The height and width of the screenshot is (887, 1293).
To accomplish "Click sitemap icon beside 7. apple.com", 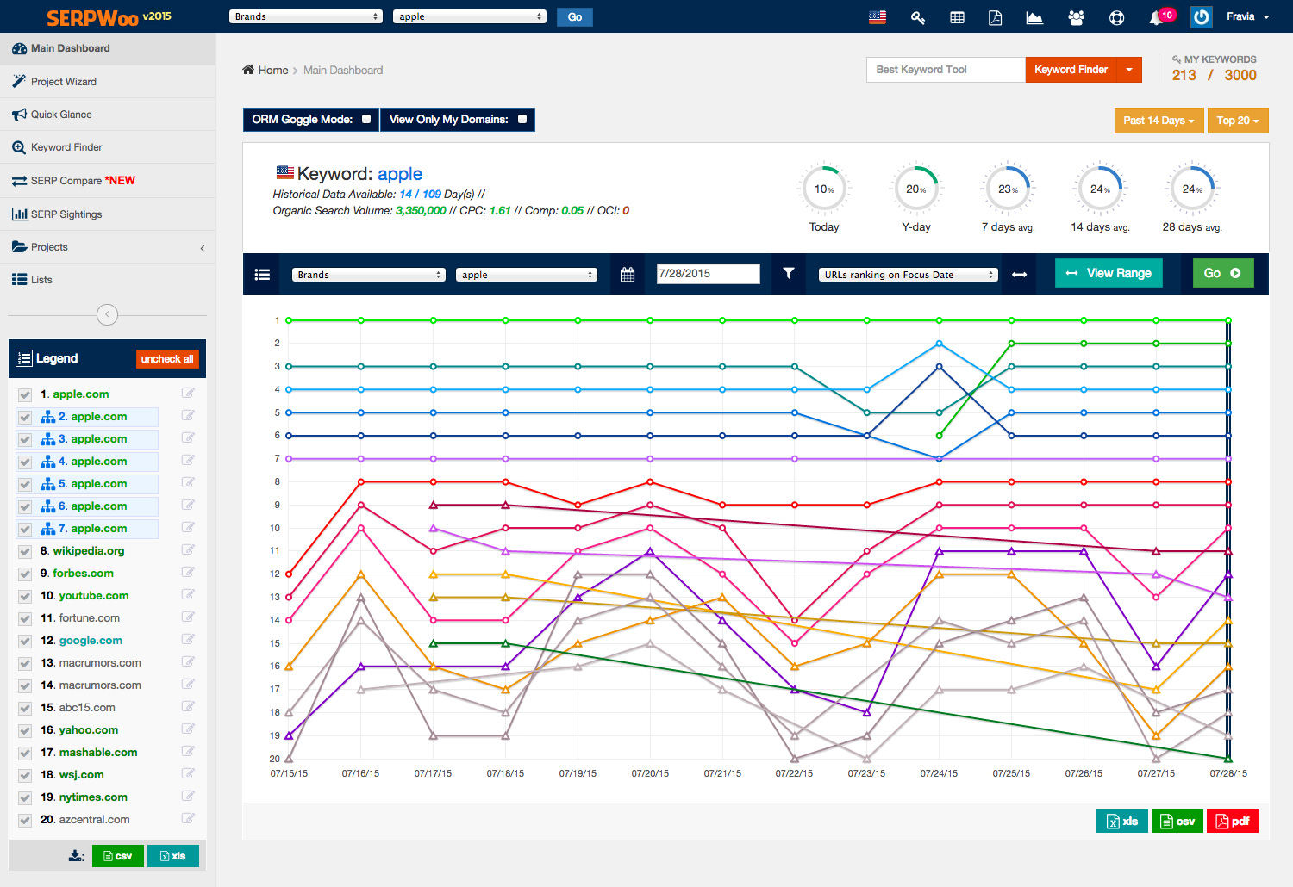I will point(48,529).
